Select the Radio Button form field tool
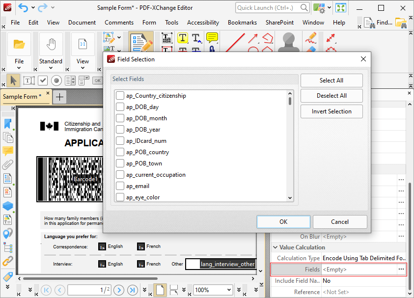 click(x=56, y=81)
